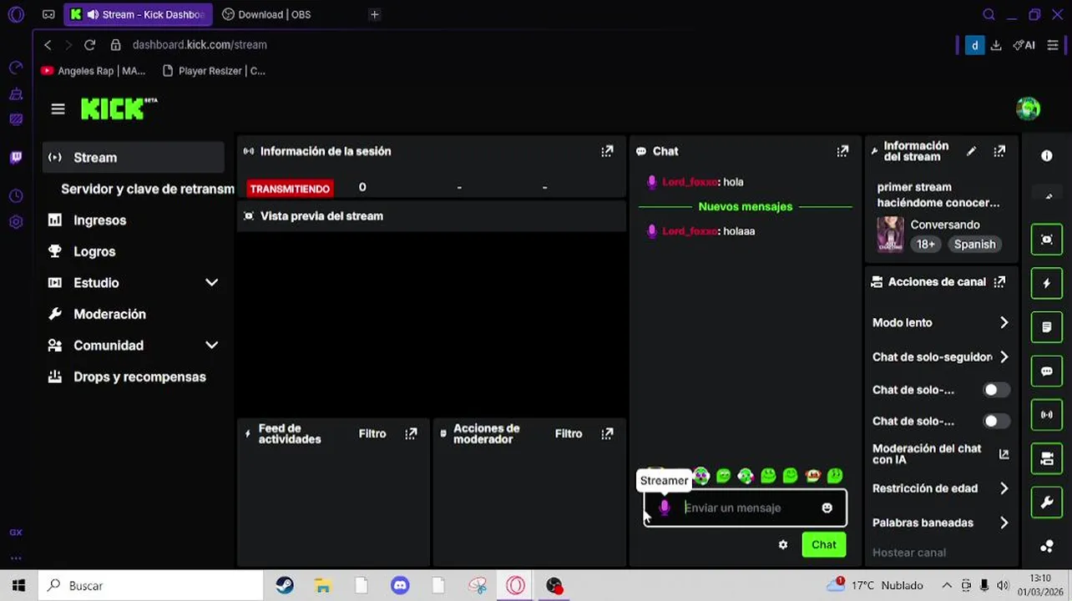This screenshot has height=601, width=1072.
Task: Send message with green Chat button
Action: pos(824,544)
